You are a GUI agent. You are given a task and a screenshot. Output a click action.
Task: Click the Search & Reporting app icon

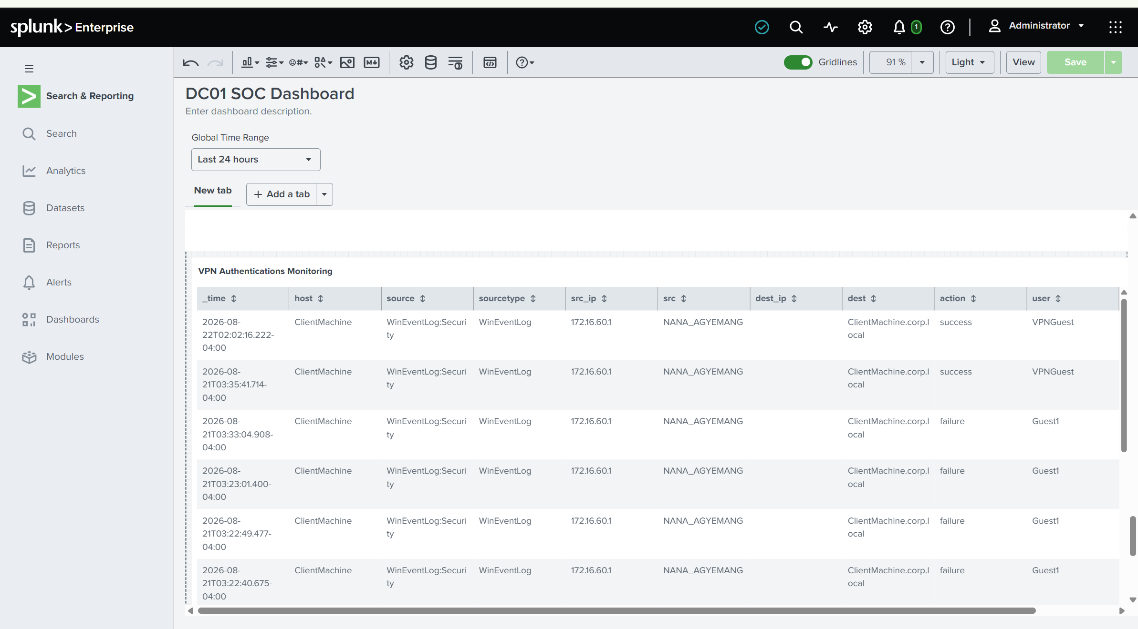[29, 96]
